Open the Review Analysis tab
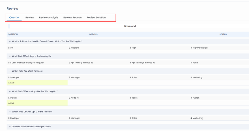 (x=49, y=17)
